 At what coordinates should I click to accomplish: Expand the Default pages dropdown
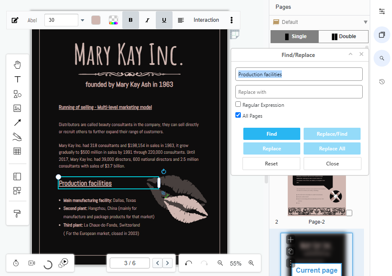point(365,22)
